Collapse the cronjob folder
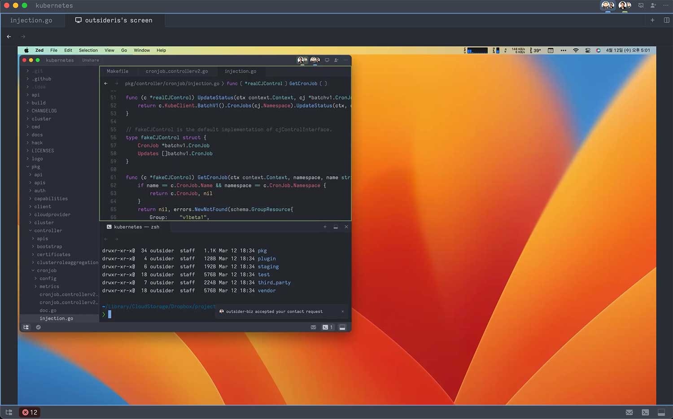673x419 pixels. tap(59, 271)
